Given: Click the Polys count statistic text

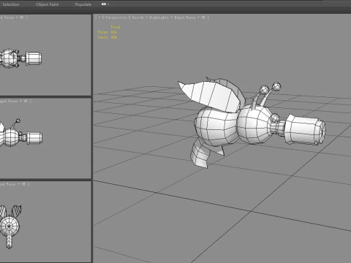Looking at the screenshot, I should click(107, 32).
